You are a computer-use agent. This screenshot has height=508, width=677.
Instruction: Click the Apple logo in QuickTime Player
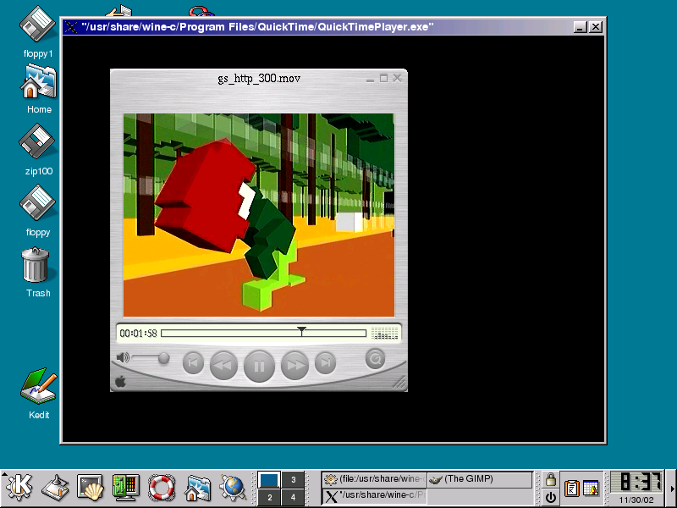[120, 382]
